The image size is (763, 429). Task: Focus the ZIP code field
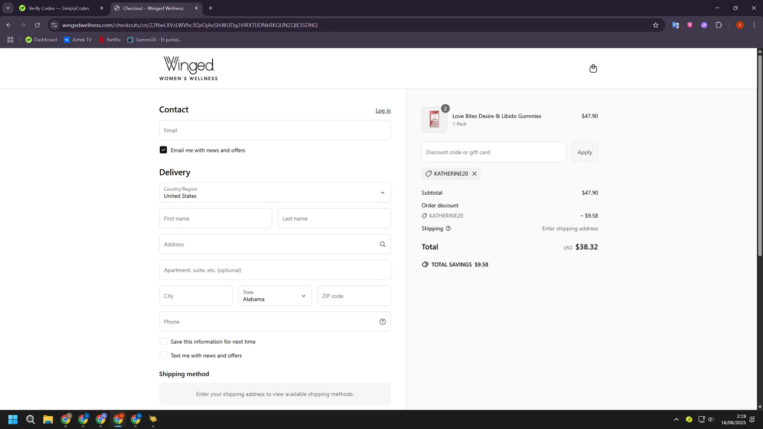click(354, 296)
